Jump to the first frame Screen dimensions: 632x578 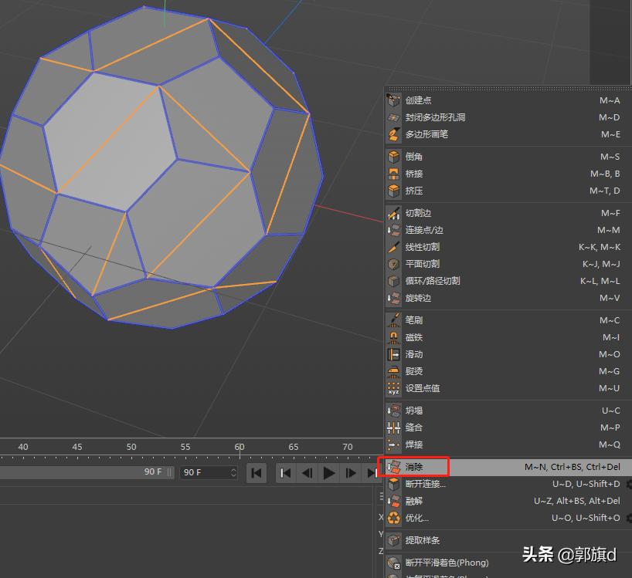coord(256,473)
